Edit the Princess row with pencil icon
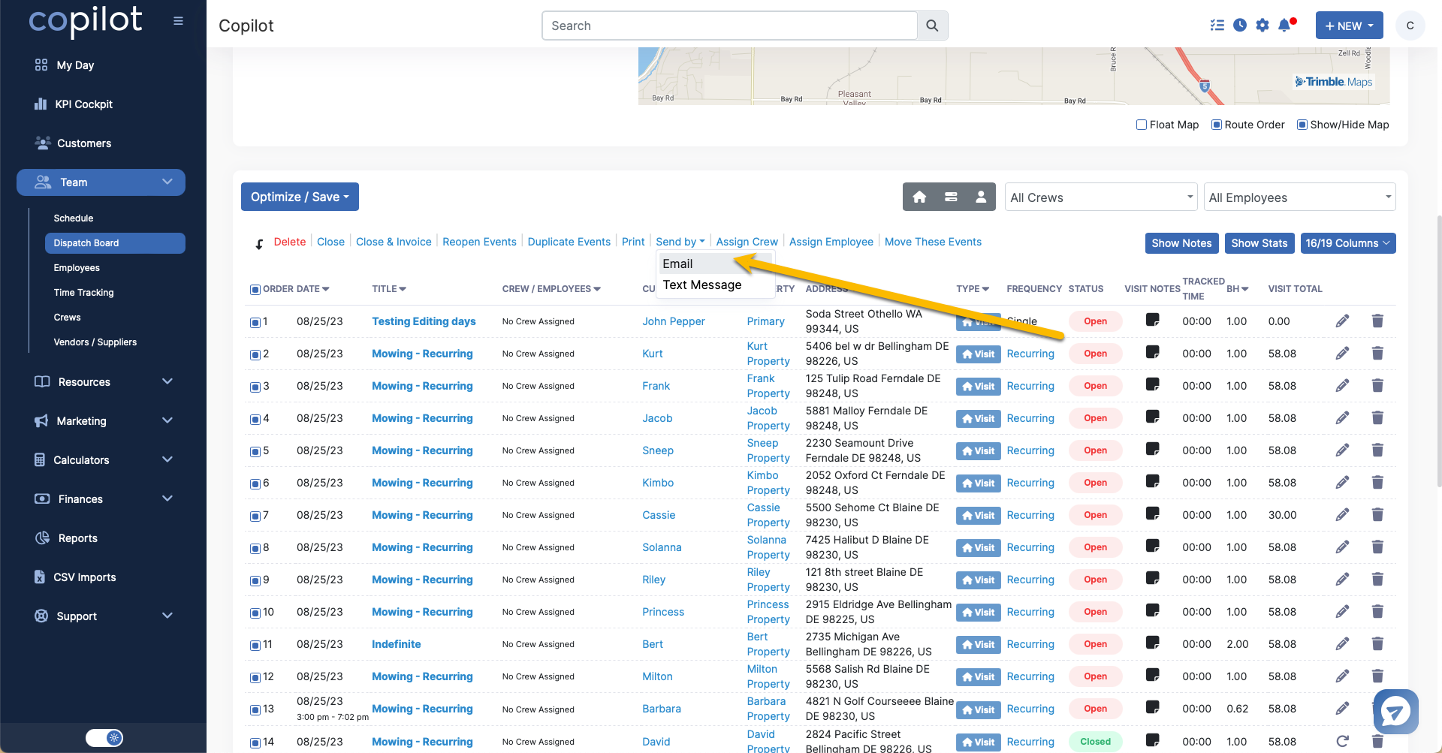The width and height of the screenshot is (1442, 753). coord(1343,612)
